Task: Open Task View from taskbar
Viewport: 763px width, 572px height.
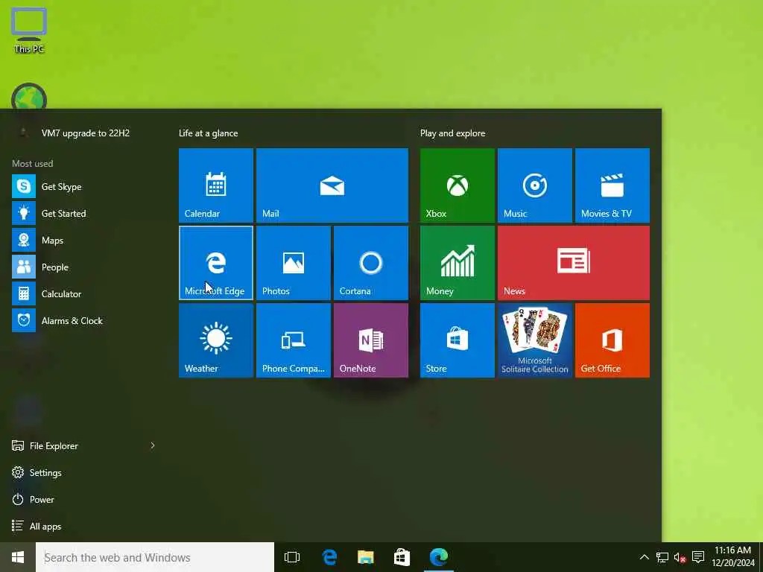Action: tap(292, 557)
